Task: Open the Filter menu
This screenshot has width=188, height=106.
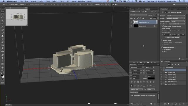Action: pos(62,1)
